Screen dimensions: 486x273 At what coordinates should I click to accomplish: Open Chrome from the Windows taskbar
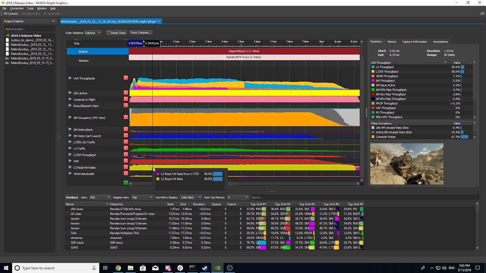(118, 268)
